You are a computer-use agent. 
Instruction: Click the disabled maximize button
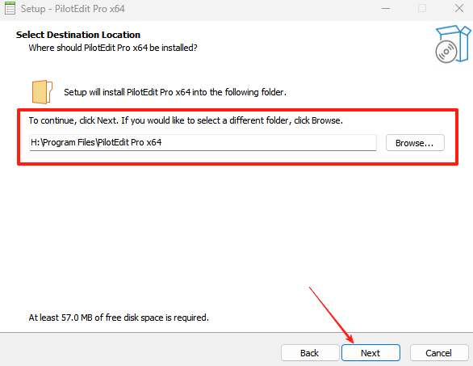pyautogui.click(x=422, y=8)
